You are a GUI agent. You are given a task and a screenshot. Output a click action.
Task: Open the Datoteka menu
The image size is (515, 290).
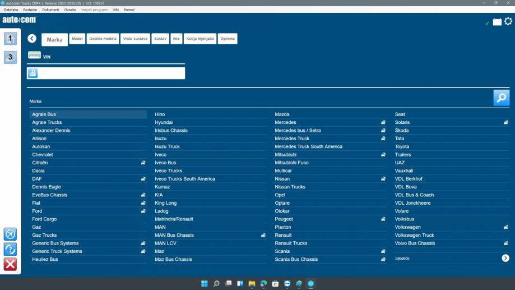(11, 10)
